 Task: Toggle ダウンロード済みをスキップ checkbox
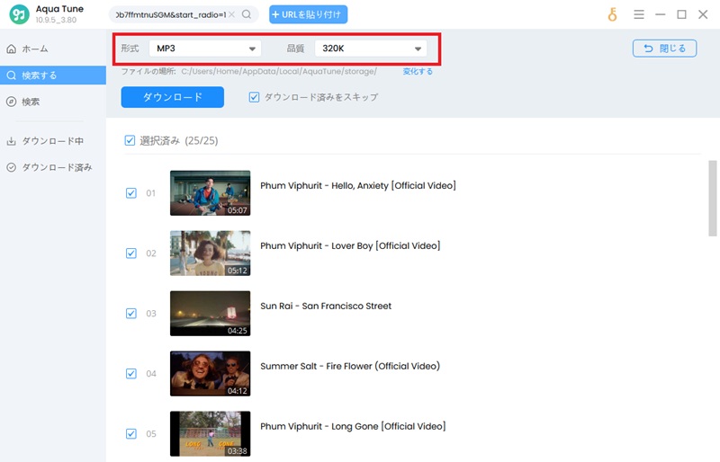point(254,97)
